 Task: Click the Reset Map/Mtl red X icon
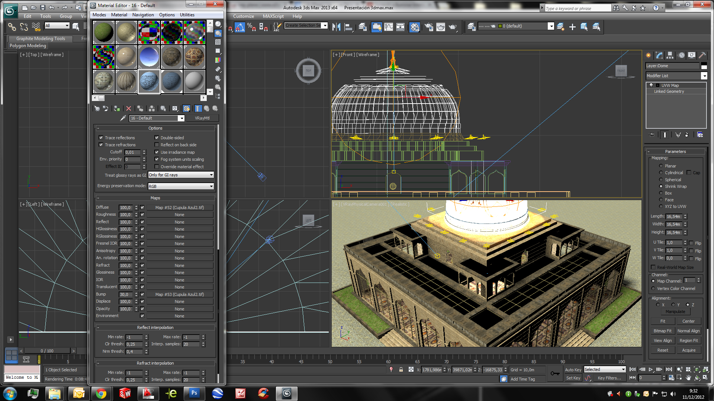129,108
